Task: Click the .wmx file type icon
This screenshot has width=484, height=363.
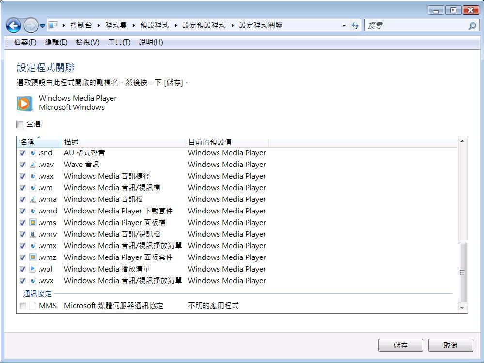Action: click(x=33, y=246)
